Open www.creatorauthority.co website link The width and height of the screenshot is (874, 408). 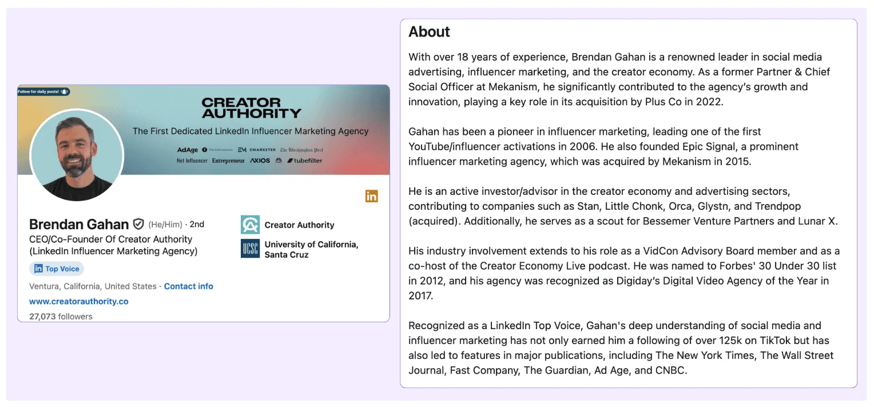[78, 302]
